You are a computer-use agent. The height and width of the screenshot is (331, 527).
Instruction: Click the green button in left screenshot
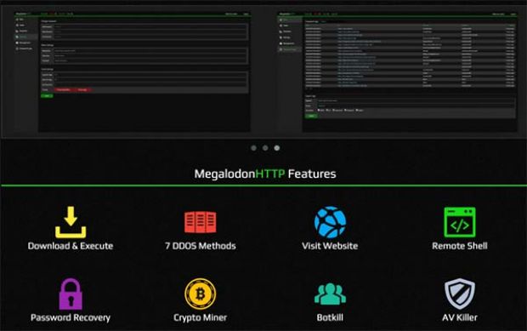click(x=47, y=96)
